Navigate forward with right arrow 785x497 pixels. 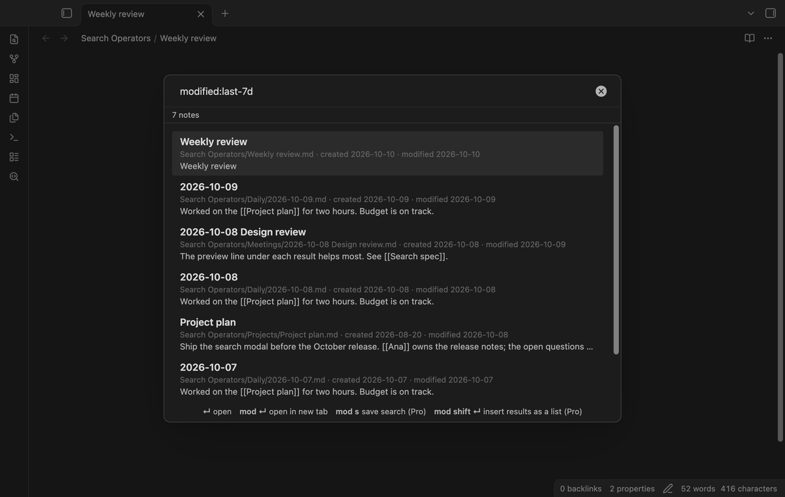(x=64, y=38)
